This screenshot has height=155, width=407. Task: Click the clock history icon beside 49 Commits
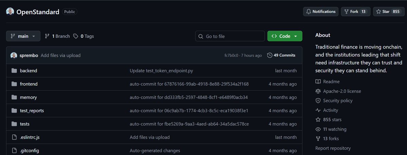pos(270,55)
